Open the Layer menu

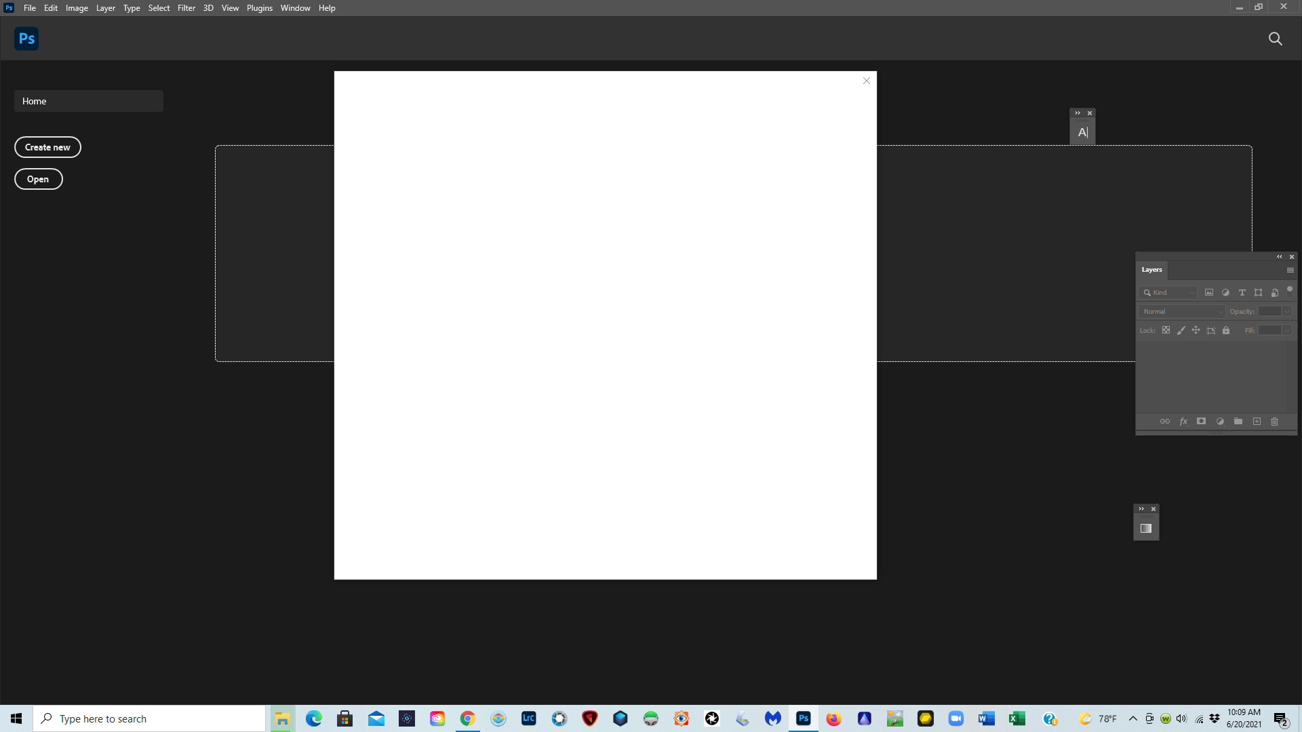coord(106,8)
